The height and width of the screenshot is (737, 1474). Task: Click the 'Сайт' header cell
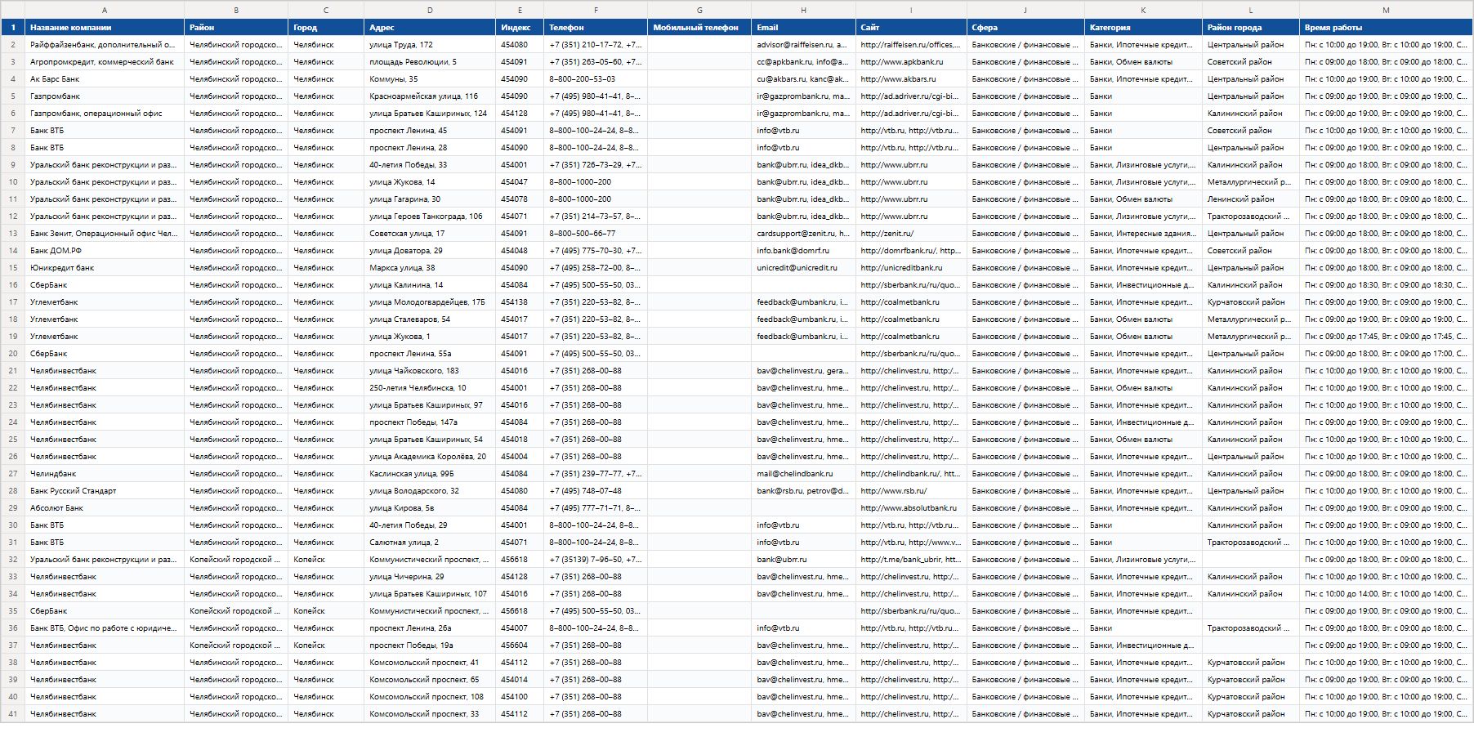pyautogui.click(x=911, y=28)
